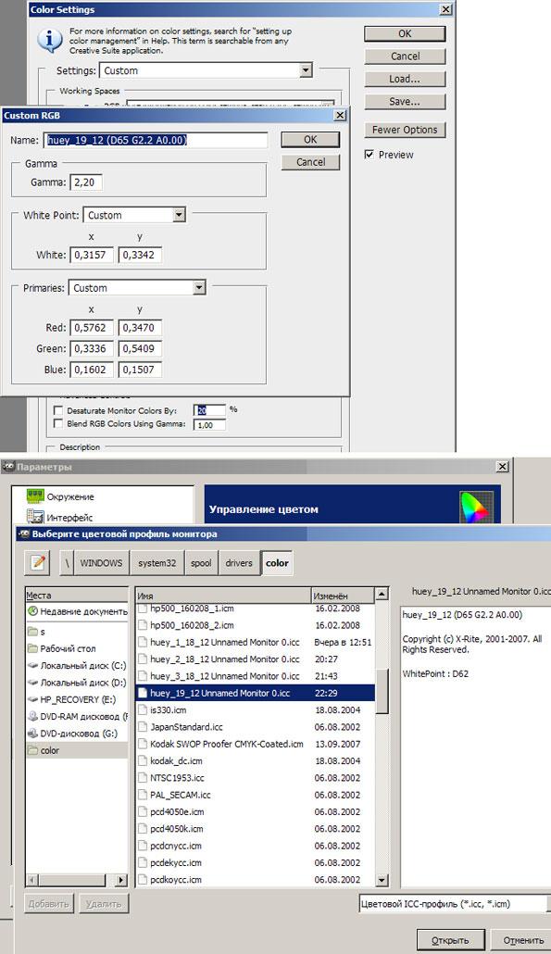Open the s folder in places
The image size is (551, 954).
pyautogui.click(x=77, y=632)
